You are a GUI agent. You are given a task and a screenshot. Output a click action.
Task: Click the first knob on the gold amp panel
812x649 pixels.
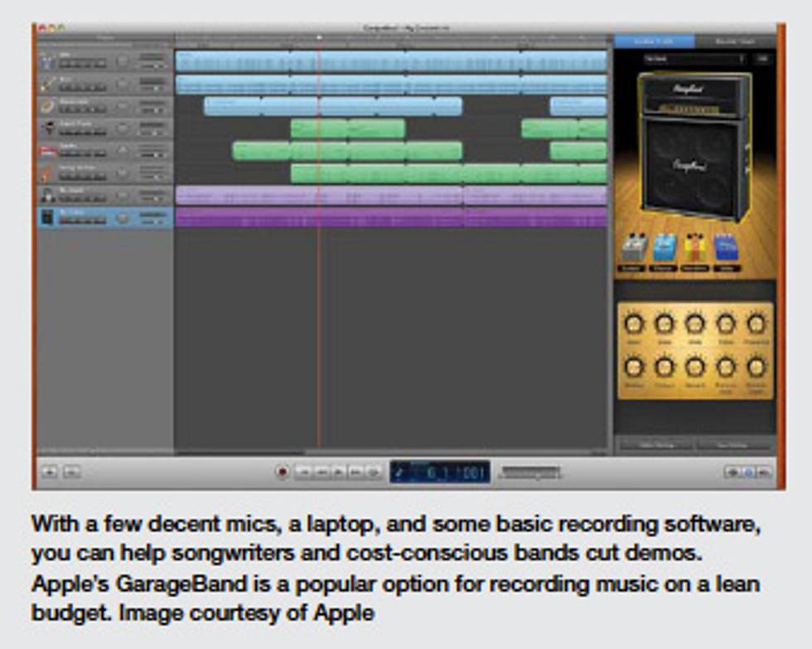click(x=634, y=324)
